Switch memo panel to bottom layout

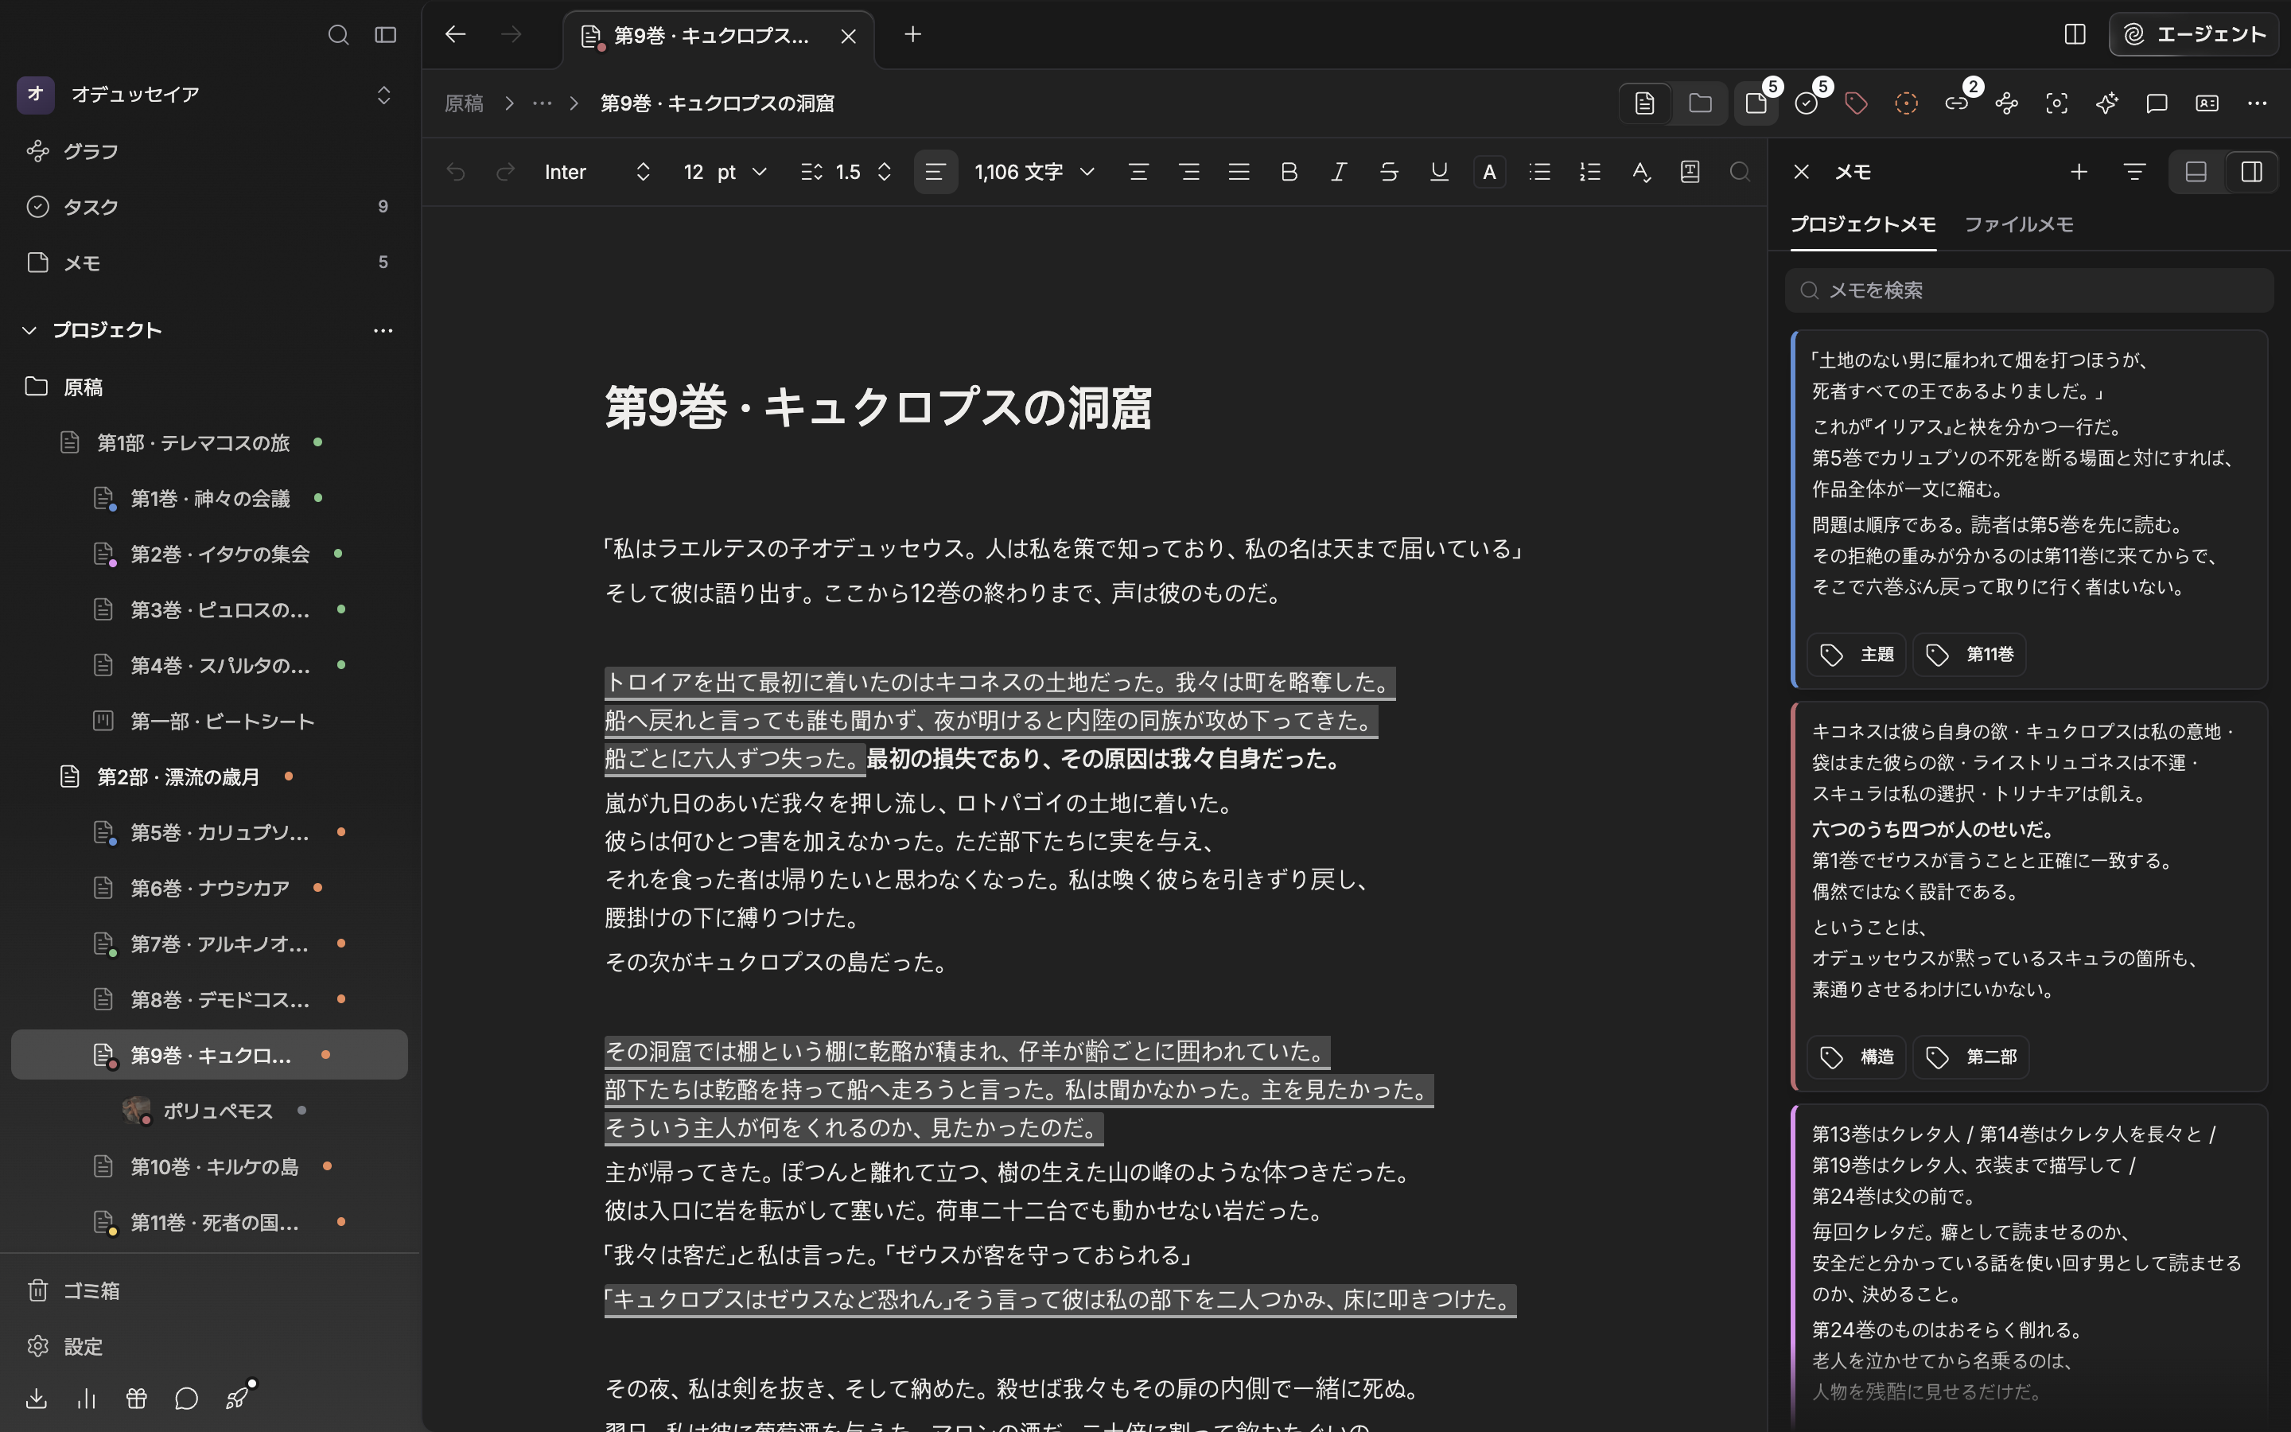(x=2196, y=171)
